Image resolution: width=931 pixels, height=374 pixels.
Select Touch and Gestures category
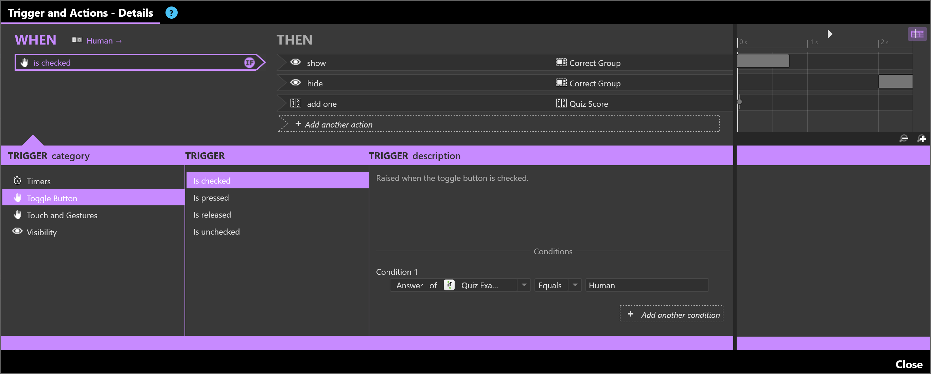[62, 216]
